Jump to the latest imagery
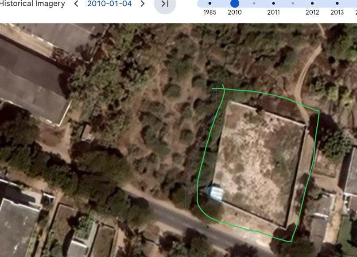 tap(165, 4)
